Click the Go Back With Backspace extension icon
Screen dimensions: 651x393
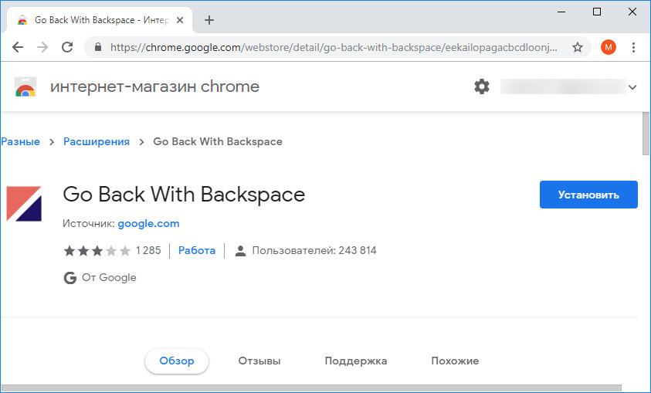click(24, 203)
